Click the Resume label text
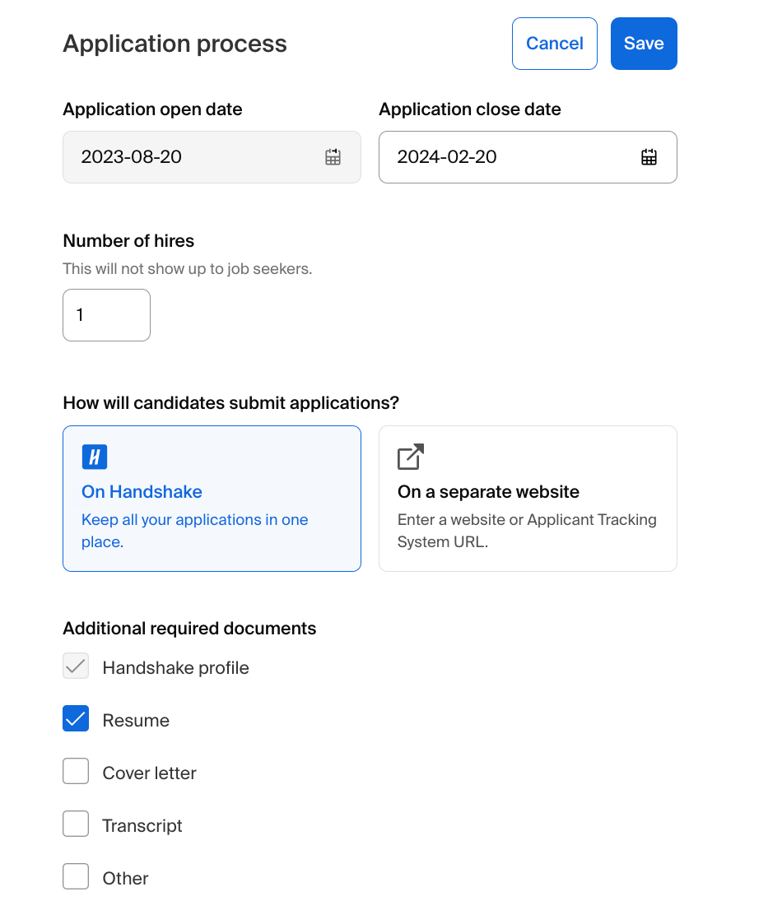Screen dimensions: 782x910 click(136, 721)
